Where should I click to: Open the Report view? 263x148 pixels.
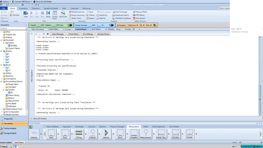click(90, 18)
